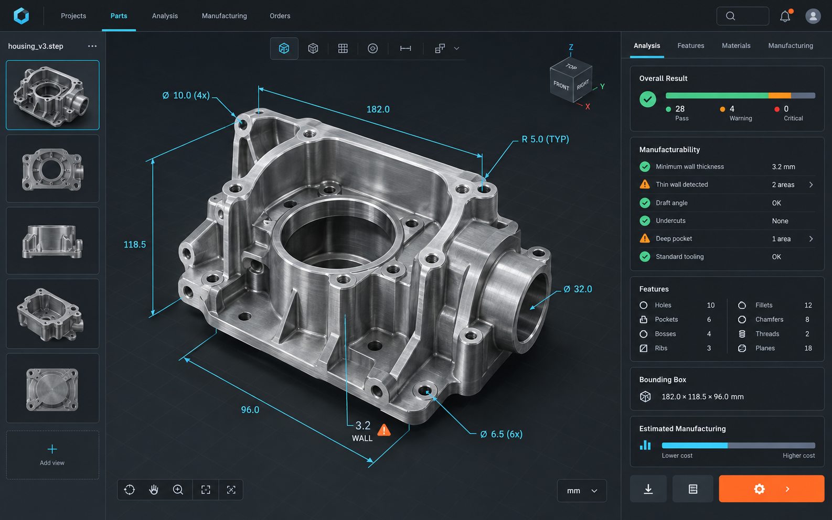The image size is (832, 520).
Task: Click the Add view button
Action: click(x=52, y=455)
